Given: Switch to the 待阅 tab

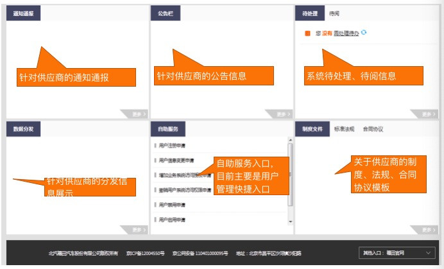Looking at the screenshot, I should pos(334,13).
